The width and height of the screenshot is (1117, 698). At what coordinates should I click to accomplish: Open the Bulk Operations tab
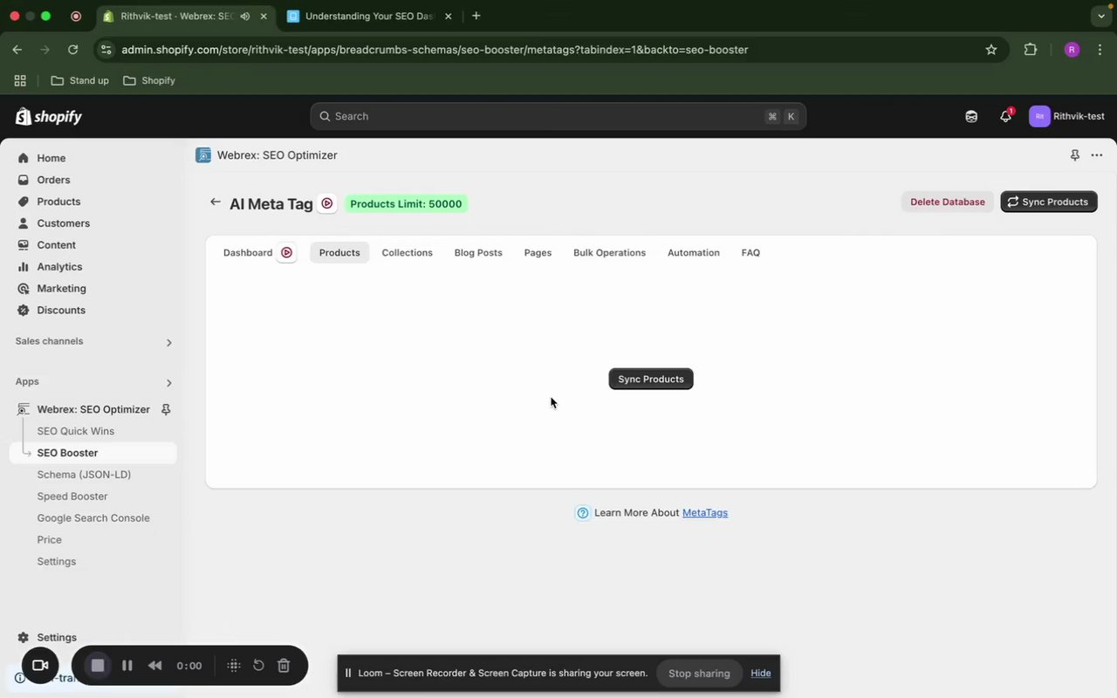(609, 253)
